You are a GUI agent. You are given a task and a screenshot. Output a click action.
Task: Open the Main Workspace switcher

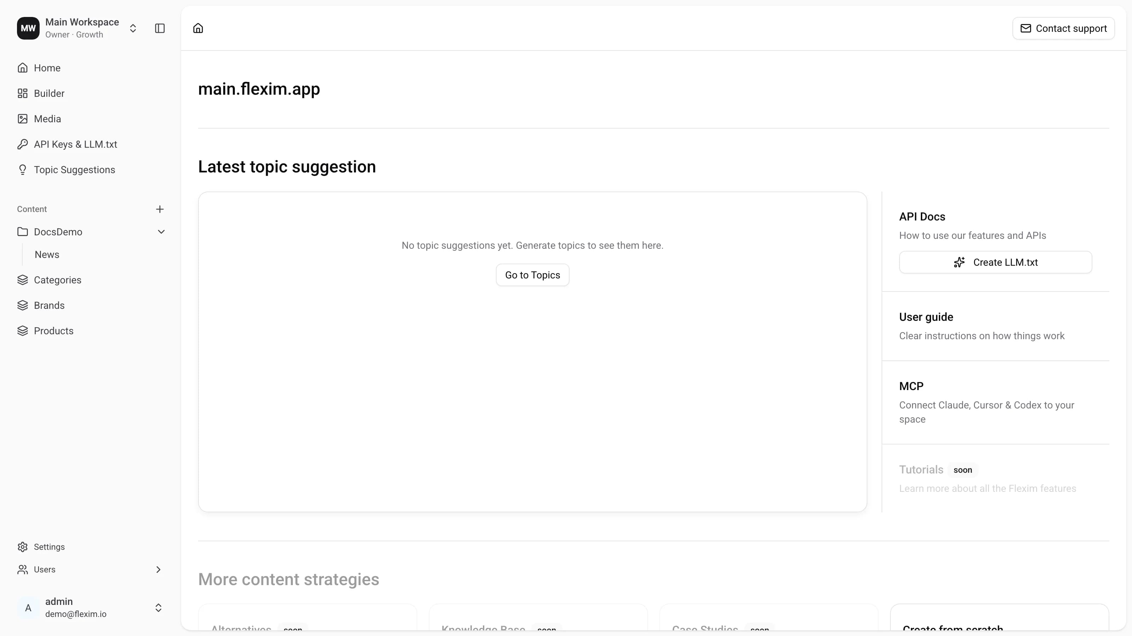(133, 29)
